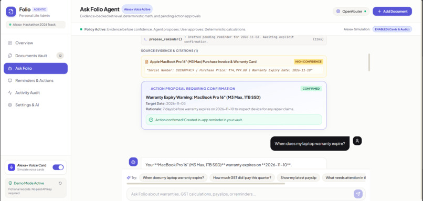Click the Folio agent avatar icon in chat
The width and height of the screenshot is (423, 201).
pos(133,162)
